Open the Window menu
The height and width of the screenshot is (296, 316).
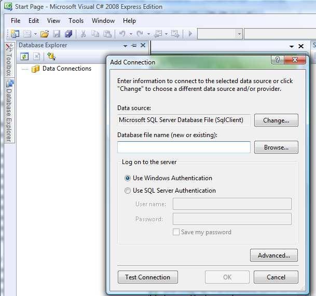point(103,21)
